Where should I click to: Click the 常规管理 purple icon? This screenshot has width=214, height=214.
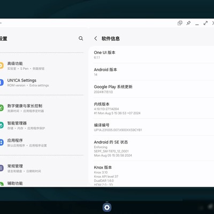[1, 168]
